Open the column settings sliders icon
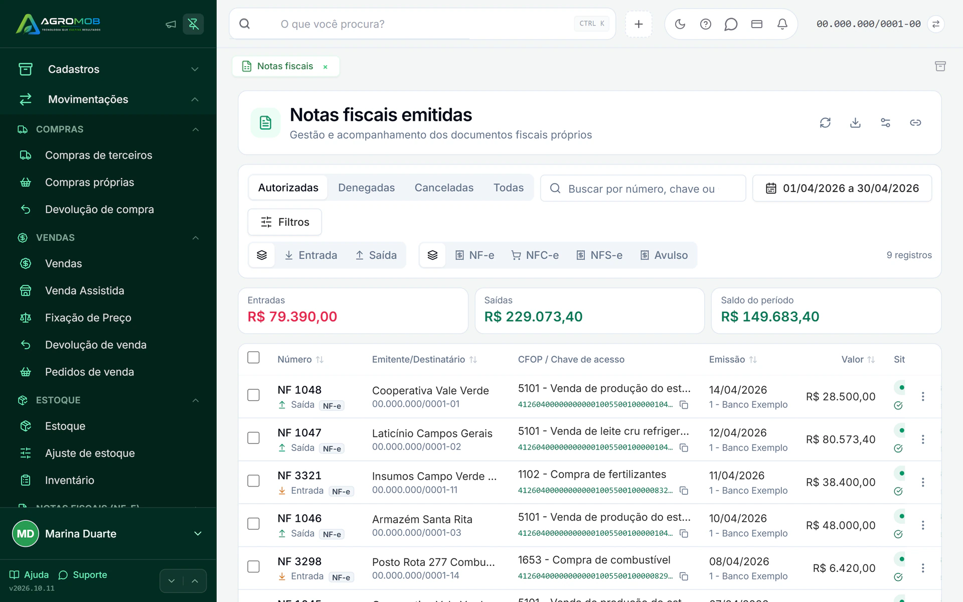963x602 pixels. click(886, 122)
